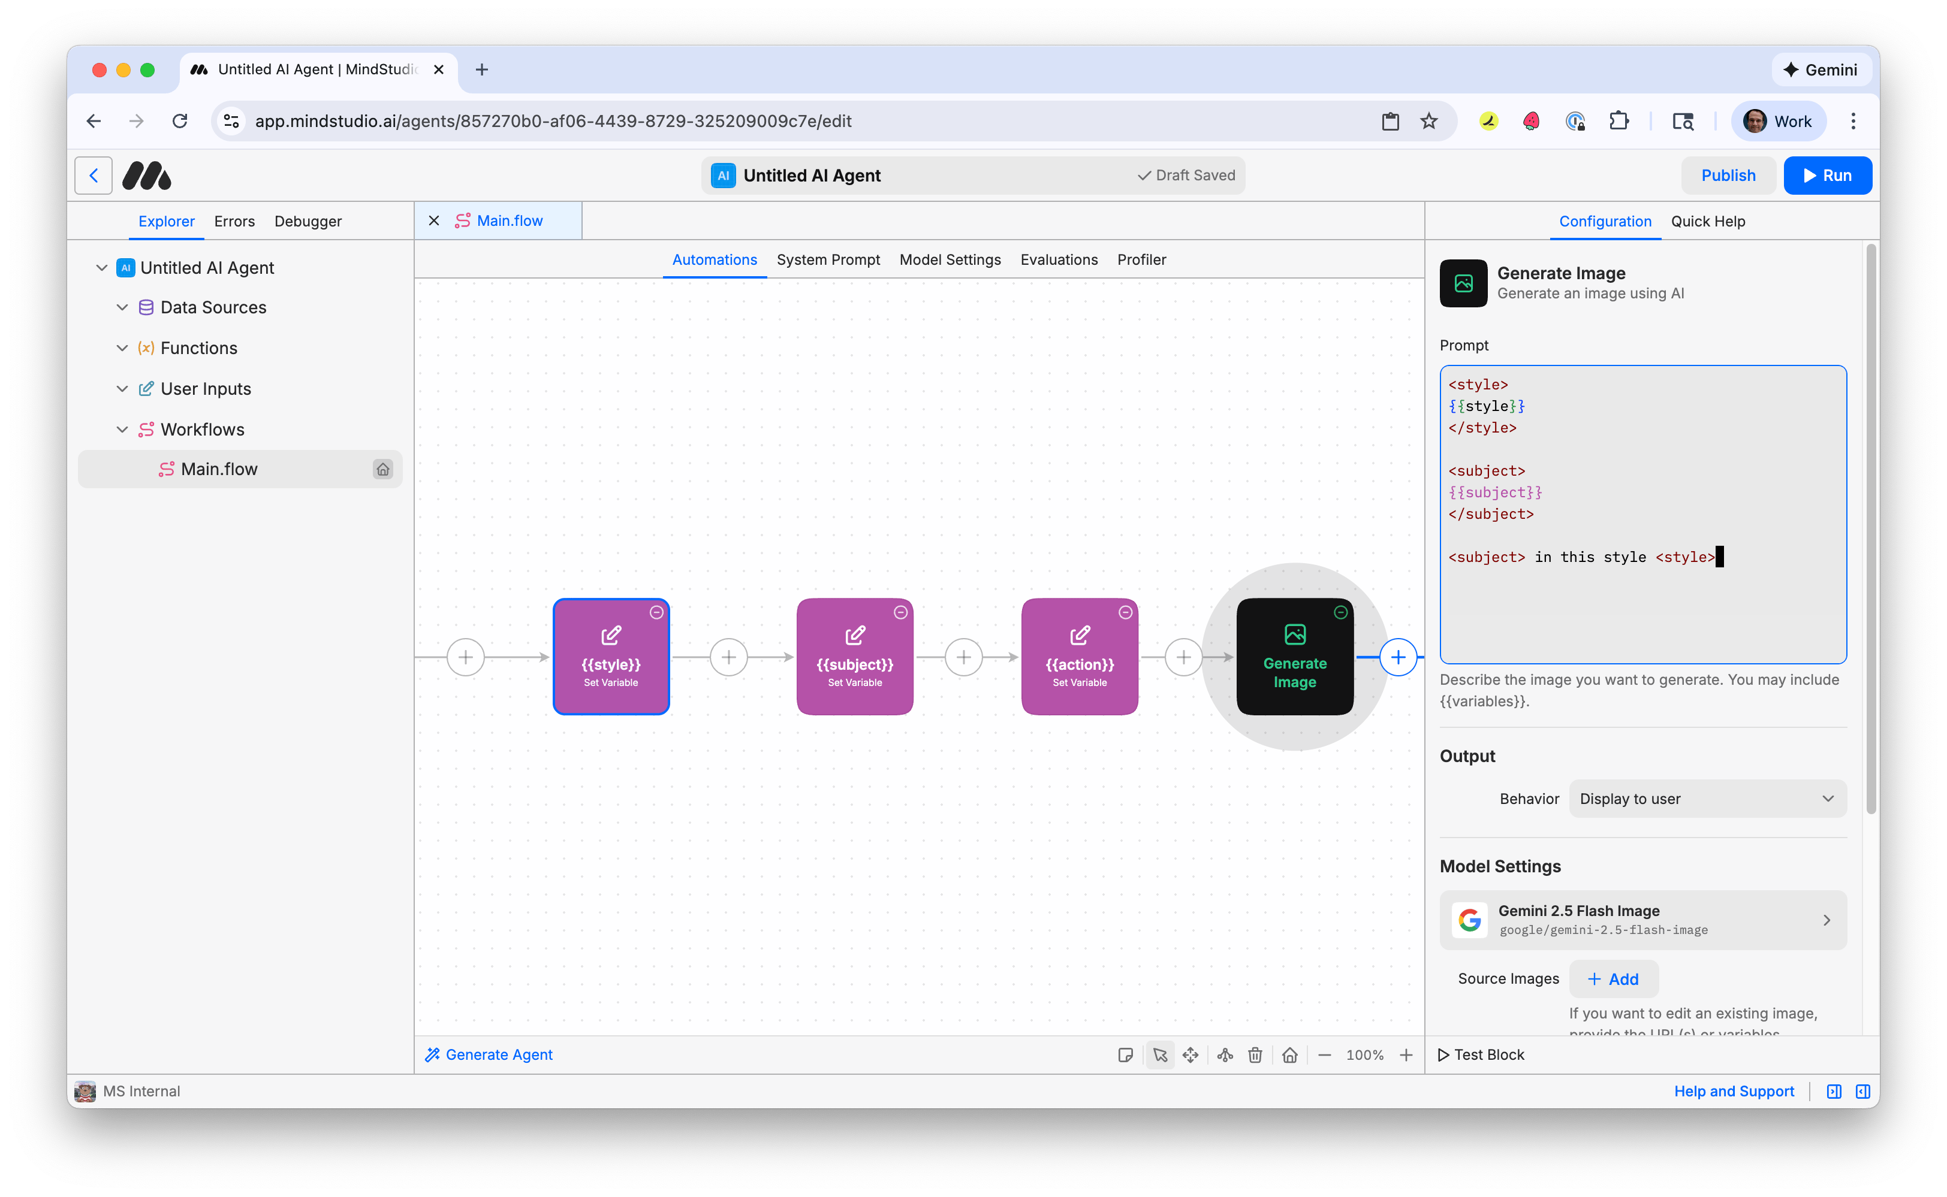The height and width of the screenshot is (1197, 1947).
Task: Open the Quick Help tab
Action: point(1708,221)
